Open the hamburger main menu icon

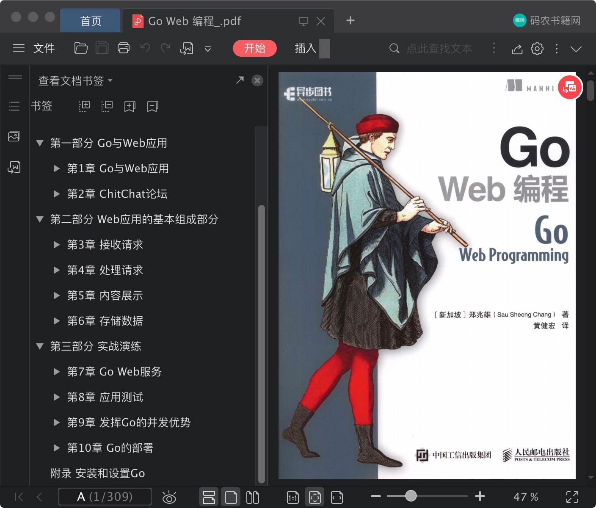(x=19, y=48)
